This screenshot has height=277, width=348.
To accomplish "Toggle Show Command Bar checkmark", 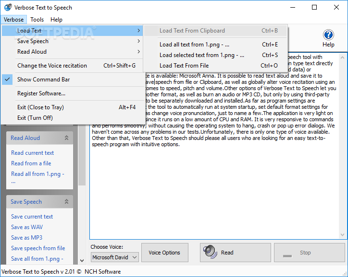I will pyautogui.click(x=7, y=80).
